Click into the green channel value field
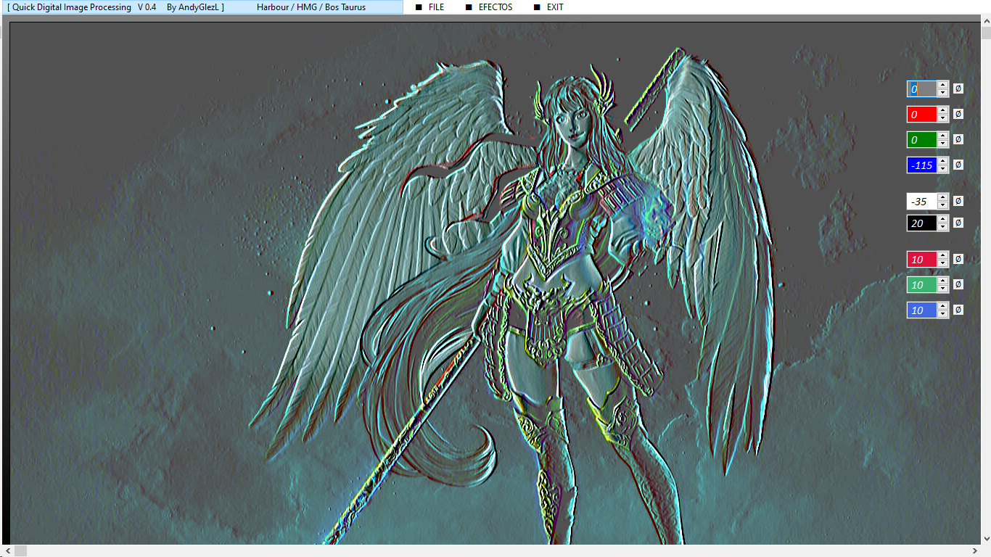The height and width of the screenshot is (557, 991). coord(921,139)
